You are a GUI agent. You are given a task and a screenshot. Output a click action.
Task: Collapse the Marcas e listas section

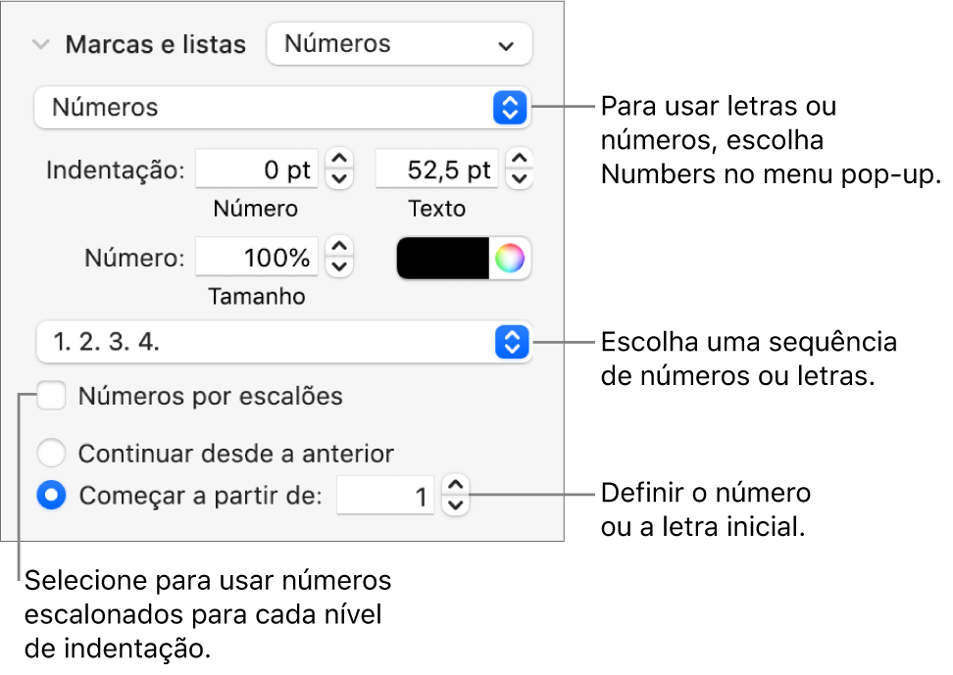41,45
